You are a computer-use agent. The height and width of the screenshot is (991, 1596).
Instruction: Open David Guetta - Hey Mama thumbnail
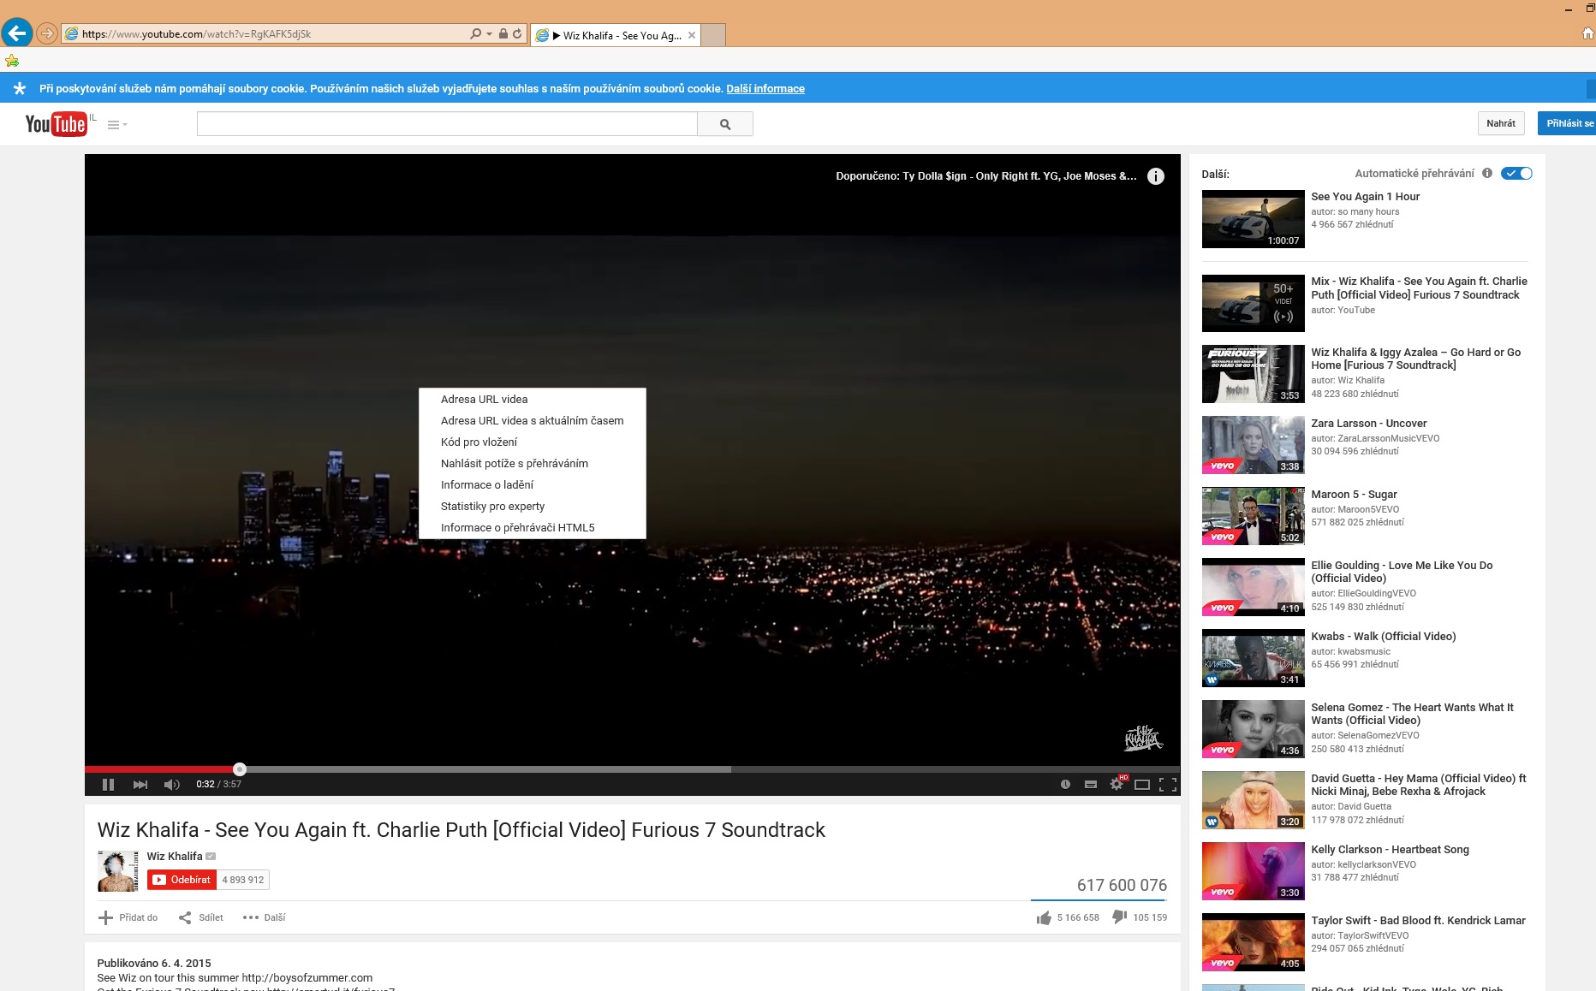tap(1254, 800)
